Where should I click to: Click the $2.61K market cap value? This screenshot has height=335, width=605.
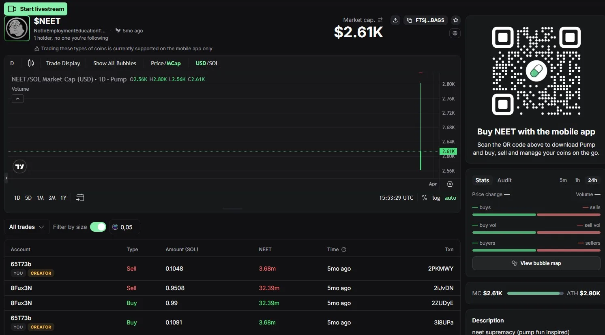tap(358, 32)
